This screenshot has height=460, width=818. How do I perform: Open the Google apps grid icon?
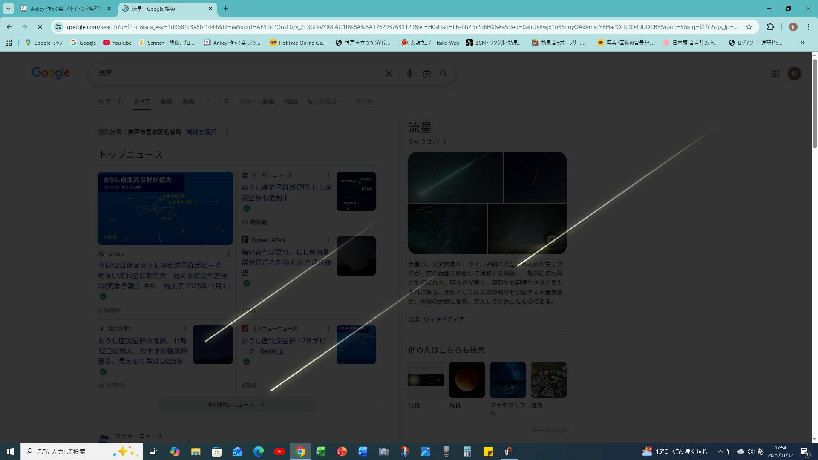(775, 74)
